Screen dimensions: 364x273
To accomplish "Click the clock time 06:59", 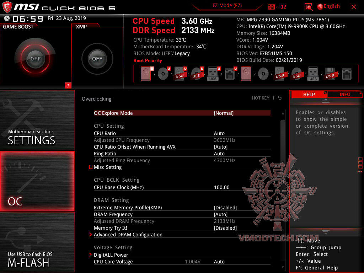I will coord(28,19).
